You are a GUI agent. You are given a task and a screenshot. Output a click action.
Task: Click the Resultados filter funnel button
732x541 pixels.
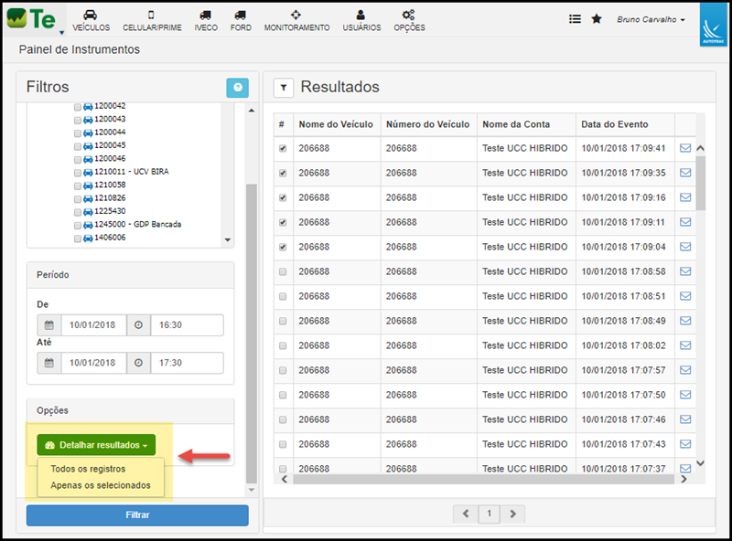click(x=284, y=87)
